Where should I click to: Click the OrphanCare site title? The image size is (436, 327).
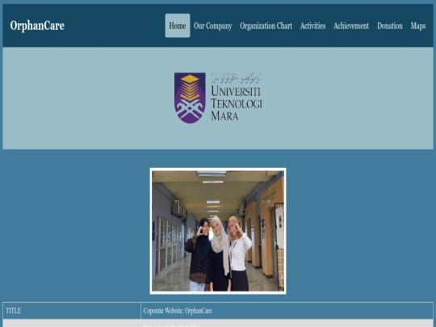click(37, 26)
